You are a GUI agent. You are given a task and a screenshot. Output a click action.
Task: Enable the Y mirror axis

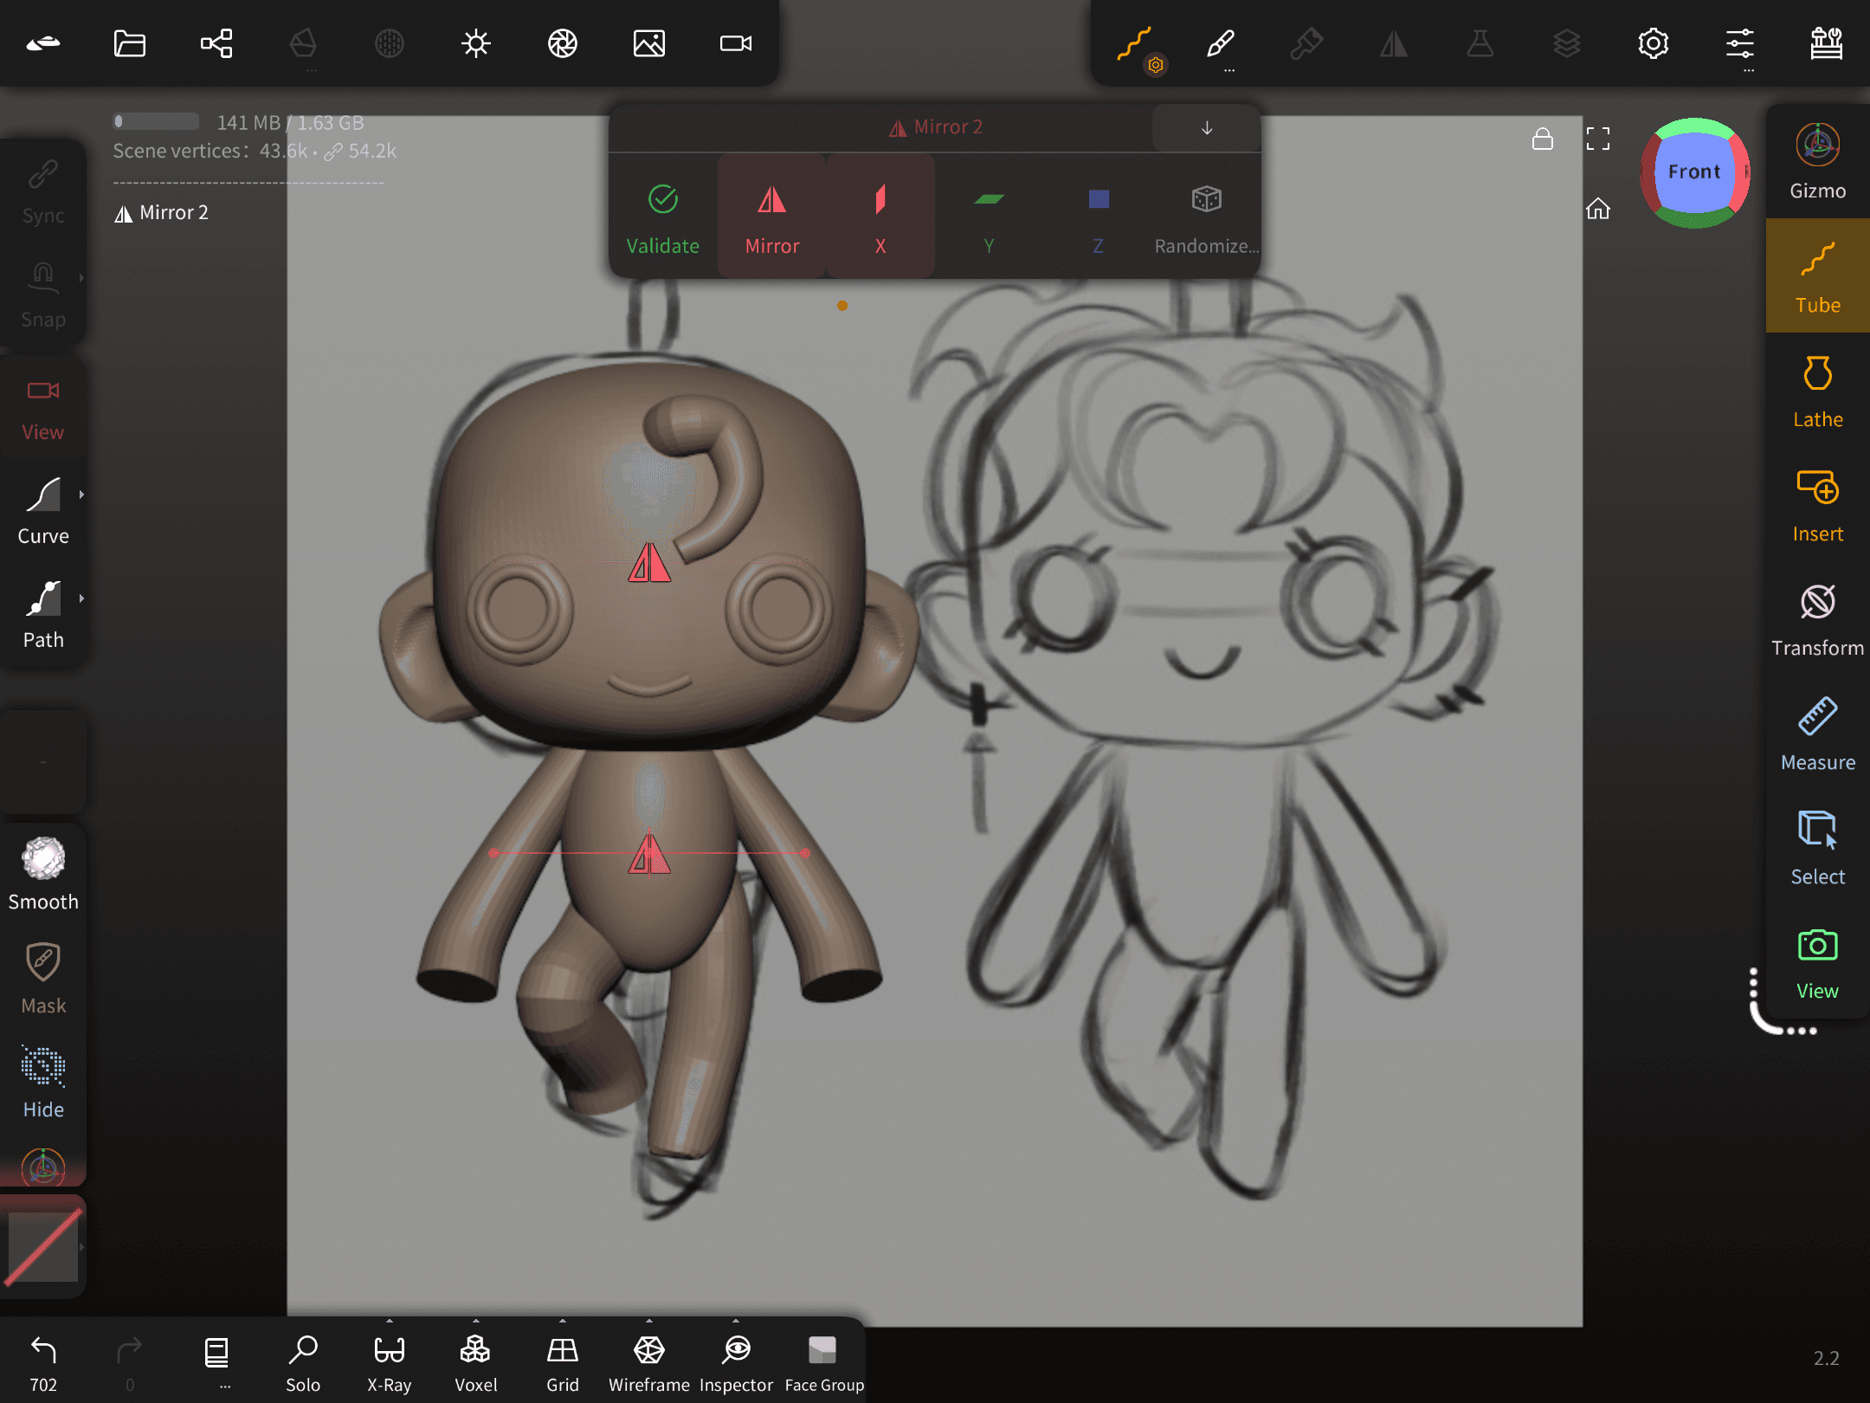989,217
